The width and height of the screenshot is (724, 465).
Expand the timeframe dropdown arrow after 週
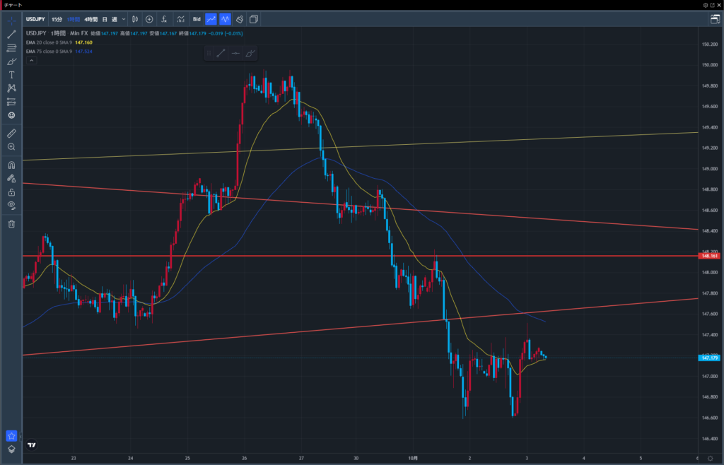(x=124, y=19)
